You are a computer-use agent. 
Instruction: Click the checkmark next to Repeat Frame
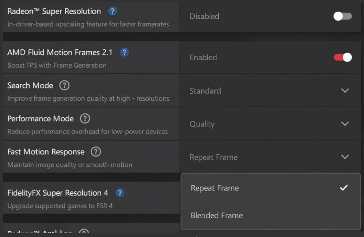344,188
